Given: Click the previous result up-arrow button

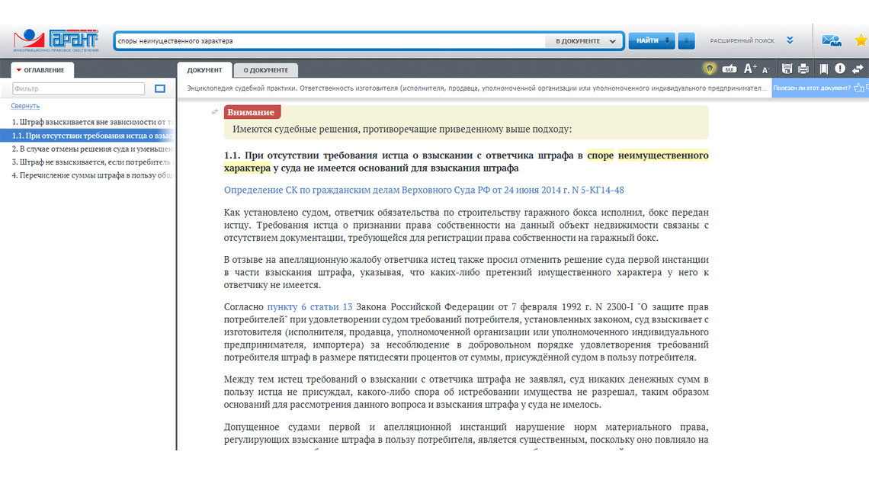Looking at the screenshot, I should click(x=686, y=40).
